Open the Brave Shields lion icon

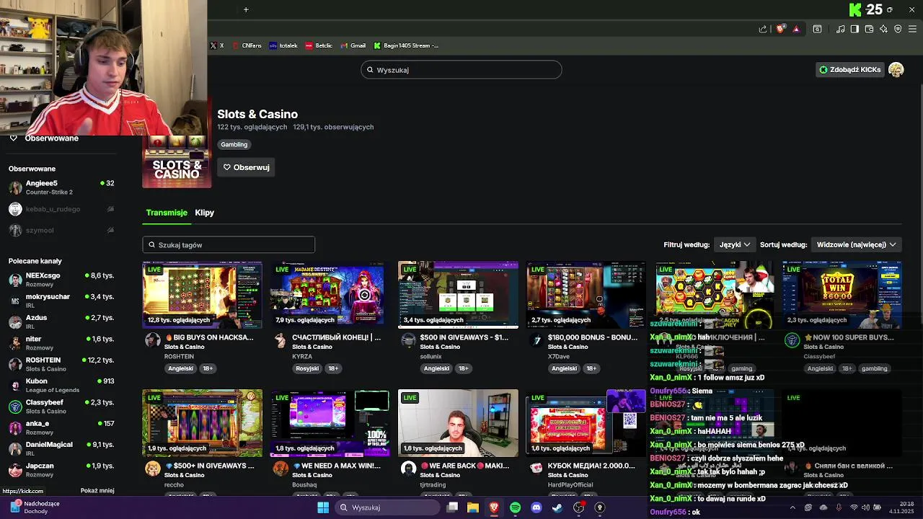pos(780,29)
